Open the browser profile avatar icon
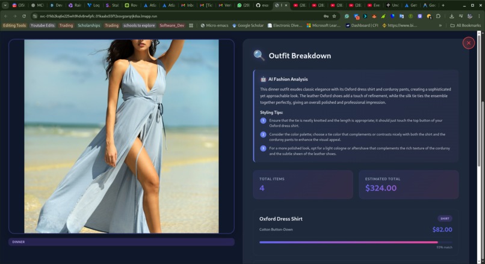The height and width of the screenshot is (264, 485). (x=470, y=16)
